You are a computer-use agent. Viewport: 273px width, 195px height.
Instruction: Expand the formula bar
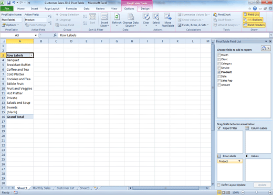coord(271,35)
